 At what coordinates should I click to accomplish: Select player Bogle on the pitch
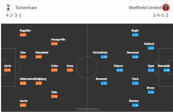[x=135, y=30]
